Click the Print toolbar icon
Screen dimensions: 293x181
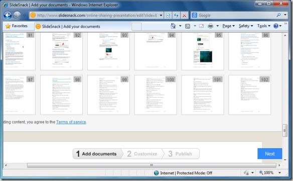tap(210, 26)
